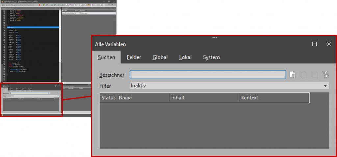Image resolution: width=337 pixels, height=157 pixels.
Task: Click the add variable icon next to Bezeichner
Action: (x=293, y=75)
